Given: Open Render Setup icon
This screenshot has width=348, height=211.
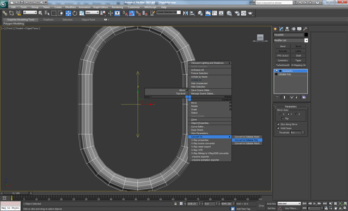Looking at the screenshot, I should 237,13.
